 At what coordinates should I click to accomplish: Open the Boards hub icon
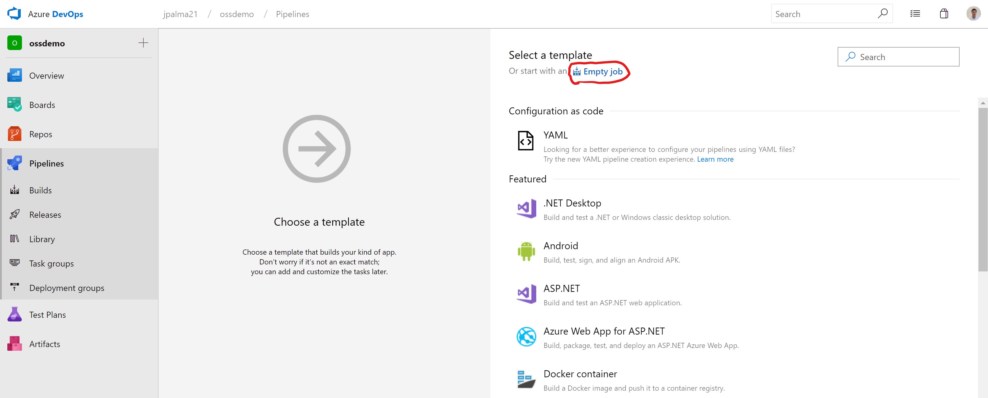click(14, 105)
